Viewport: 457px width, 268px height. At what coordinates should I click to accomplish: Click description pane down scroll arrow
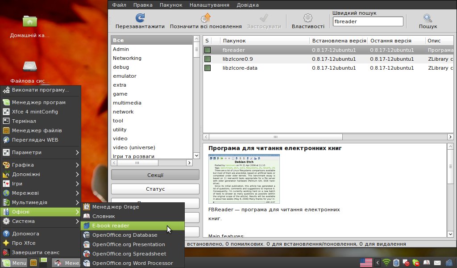[450, 234]
